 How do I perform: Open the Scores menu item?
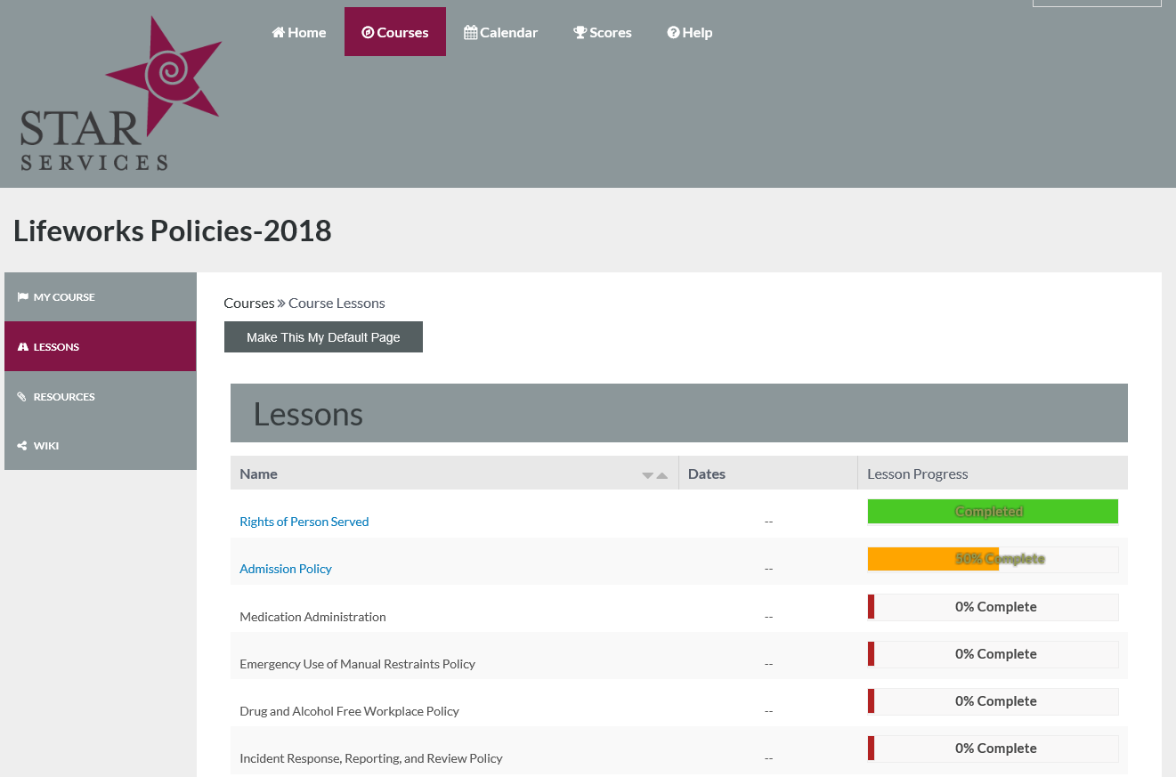click(603, 33)
